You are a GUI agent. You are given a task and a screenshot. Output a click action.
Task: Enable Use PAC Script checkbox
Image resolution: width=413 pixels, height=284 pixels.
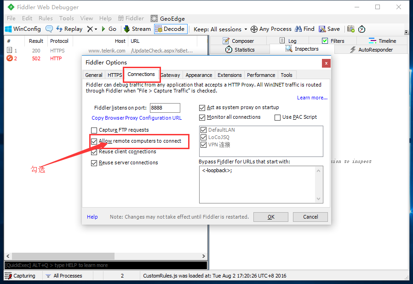point(277,117)
